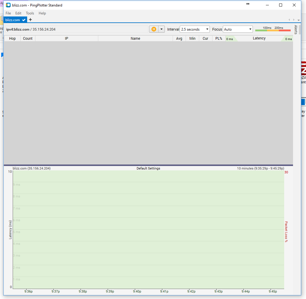Click the latency color scale legend
Viewport: 306px width, 299px height.
coord(273,29)
